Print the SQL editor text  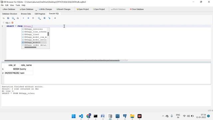coord(18,18)
